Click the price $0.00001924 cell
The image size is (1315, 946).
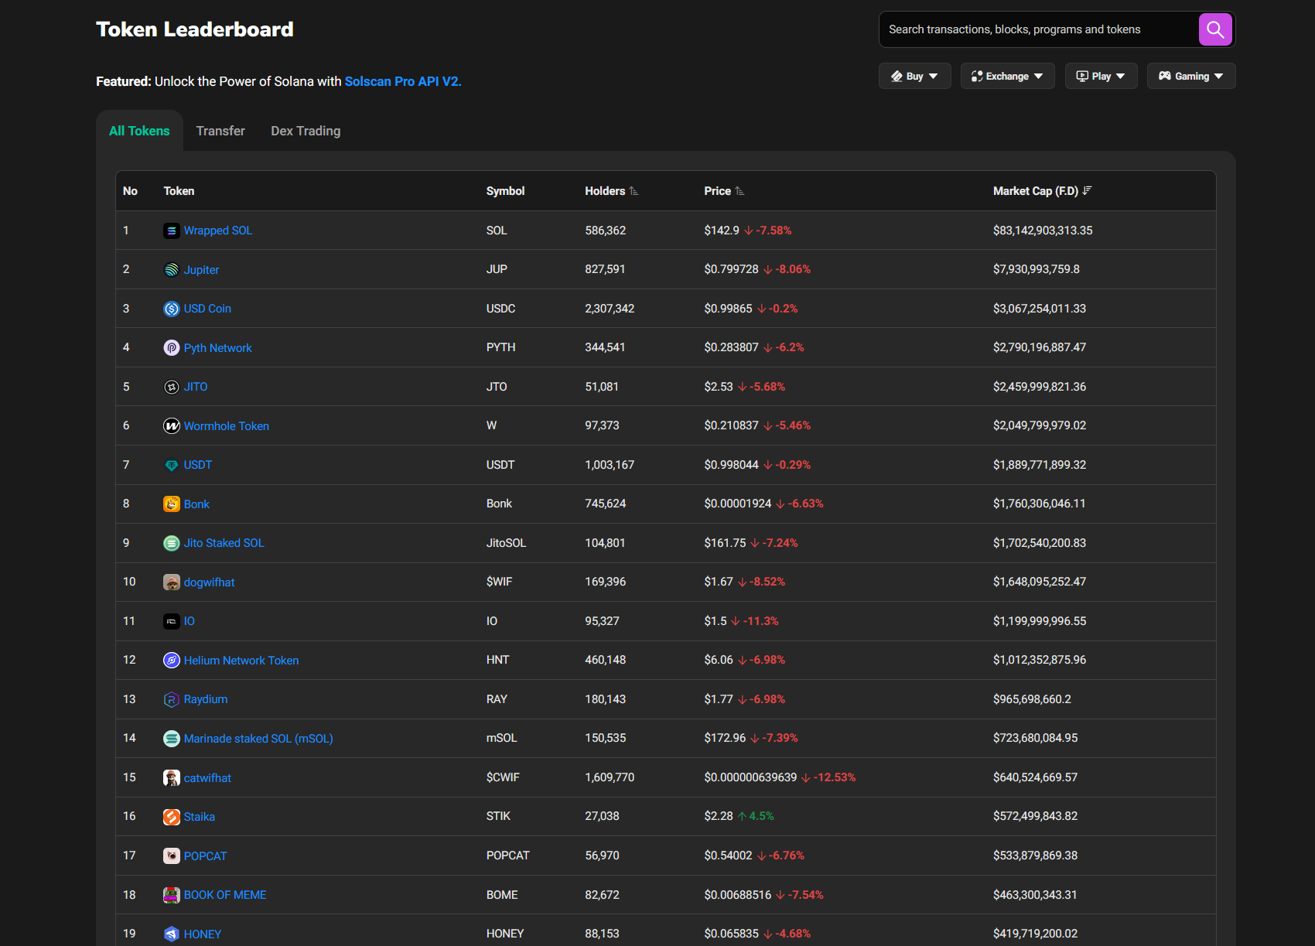(738, 504)
